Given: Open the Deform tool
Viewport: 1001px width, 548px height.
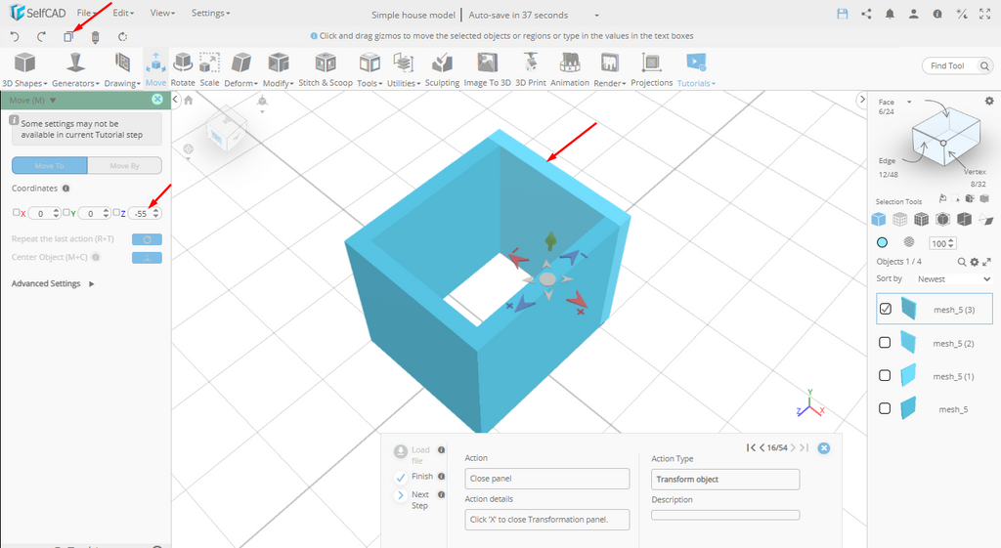Looking at the screenshot, I should 240,69.
